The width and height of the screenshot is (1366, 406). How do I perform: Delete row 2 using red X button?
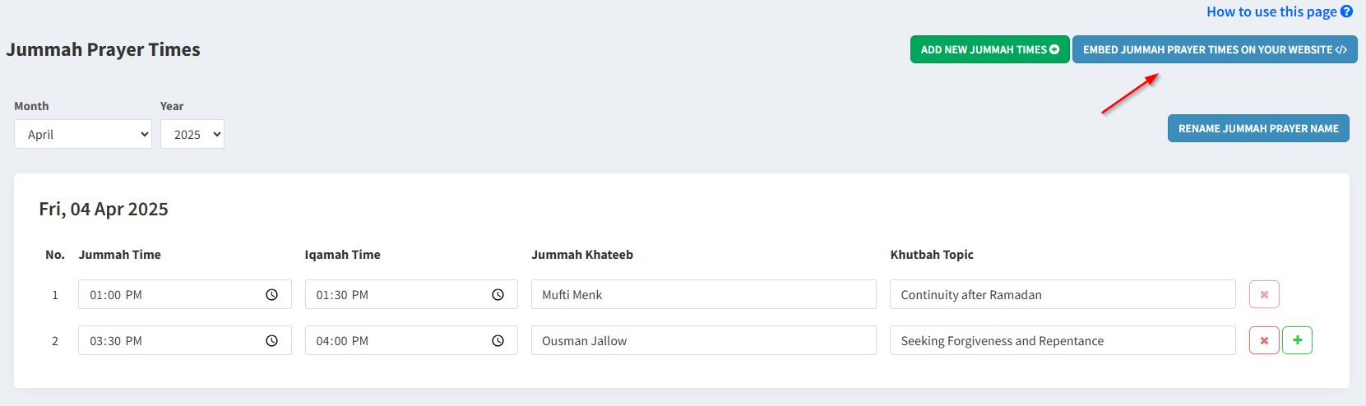[1264, 340]
